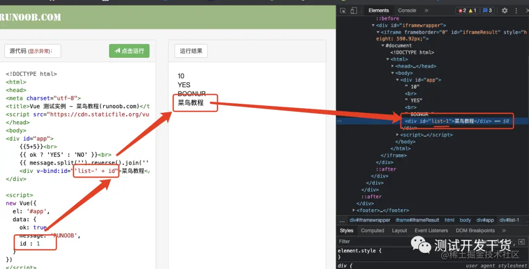Toggle the styles sidebar pane icon
The image size is (529, 269).
521,242
